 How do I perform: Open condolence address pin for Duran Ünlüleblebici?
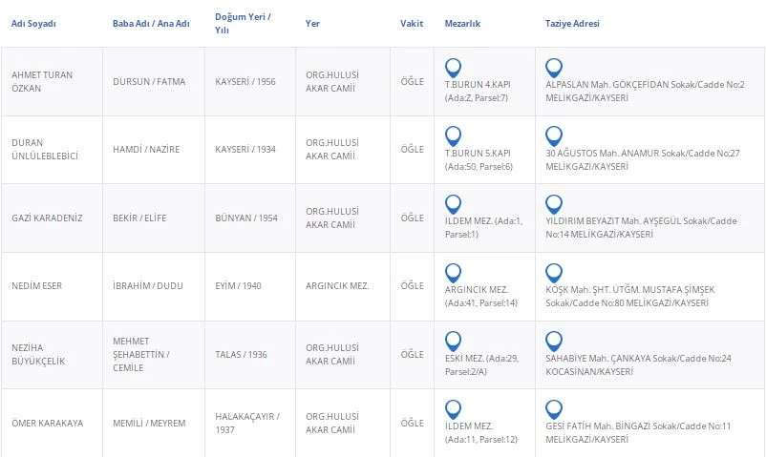tap(553, 135)
